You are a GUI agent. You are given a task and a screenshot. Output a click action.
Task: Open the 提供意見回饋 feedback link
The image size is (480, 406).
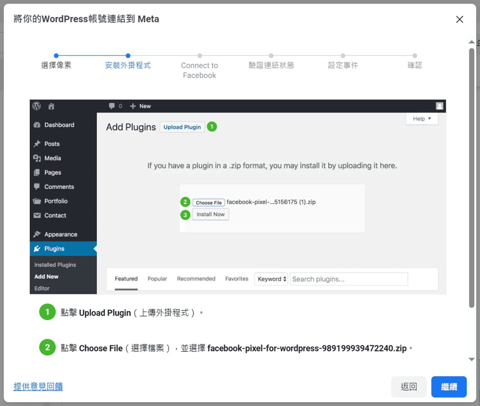click(38, 387)
